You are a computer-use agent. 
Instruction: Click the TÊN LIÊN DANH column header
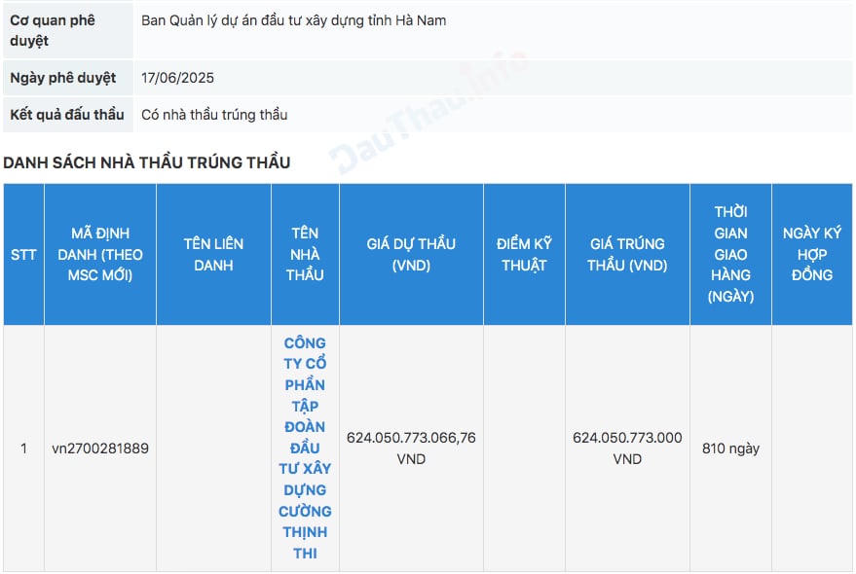(x=213, y=254)
